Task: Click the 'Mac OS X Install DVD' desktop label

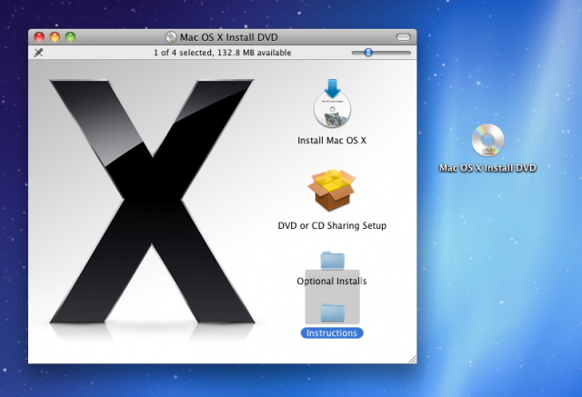Action: tap(487, 168)
